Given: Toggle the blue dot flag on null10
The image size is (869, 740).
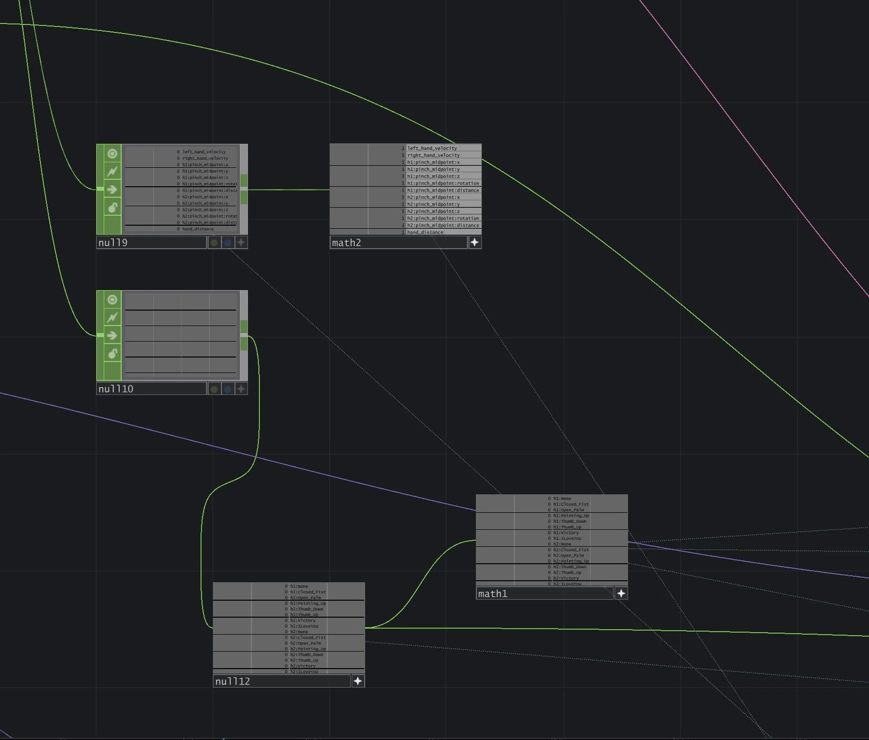Looking at the screenshot, I should [227, 388].
